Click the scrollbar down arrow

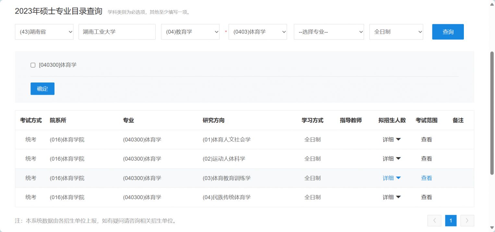(492, 228)
